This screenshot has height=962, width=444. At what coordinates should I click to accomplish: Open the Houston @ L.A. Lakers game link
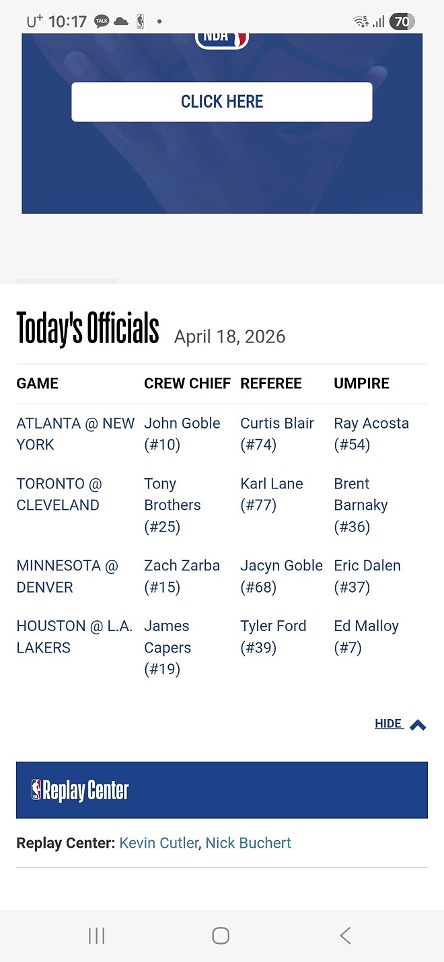[x=74, y=636]
